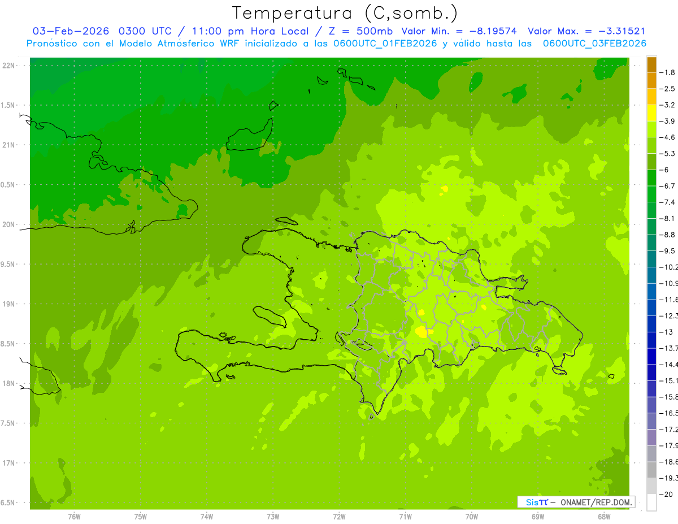
Task: Click the '0600UTC_03FEB2026' valid-until time
Action: 594,44
